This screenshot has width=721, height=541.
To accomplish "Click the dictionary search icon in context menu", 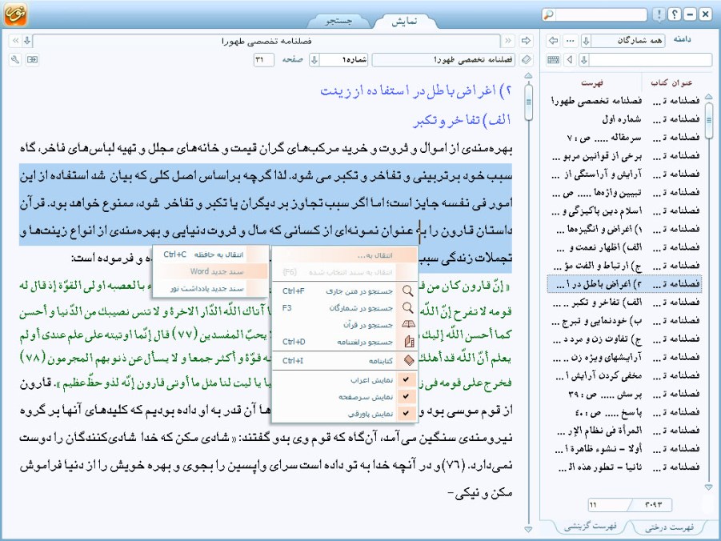I will coord(409,342).
